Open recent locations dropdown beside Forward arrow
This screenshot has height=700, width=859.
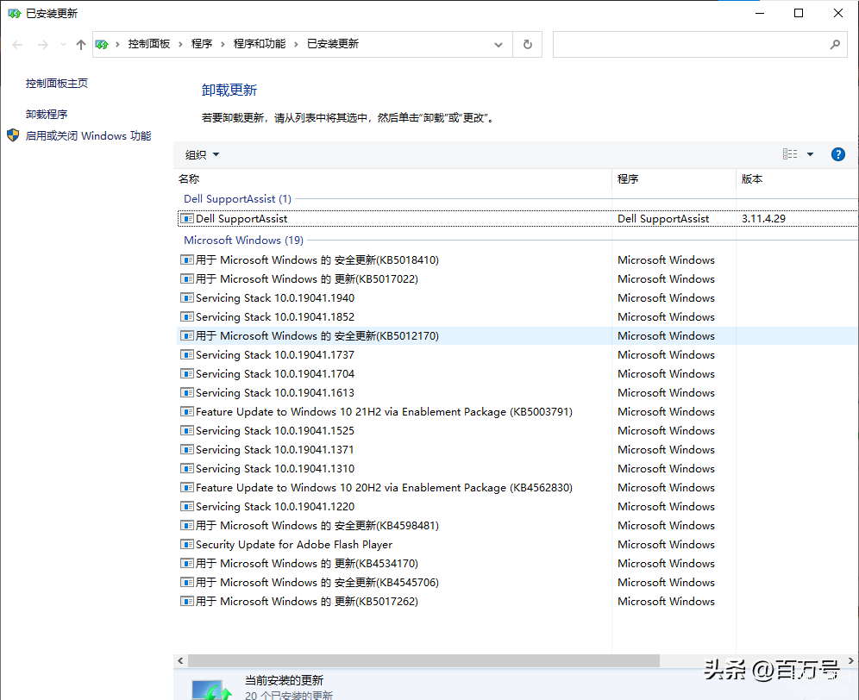(64, 45)
